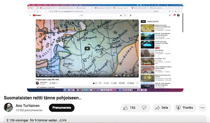Viewport: 210px width, 123px height.
Task: Open the Ano Turtiainen channel avatar
Action: 8,107
